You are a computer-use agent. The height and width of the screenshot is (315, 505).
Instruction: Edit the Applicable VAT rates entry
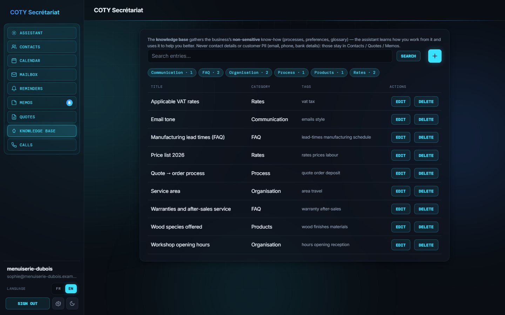click(x=401, y=101)
